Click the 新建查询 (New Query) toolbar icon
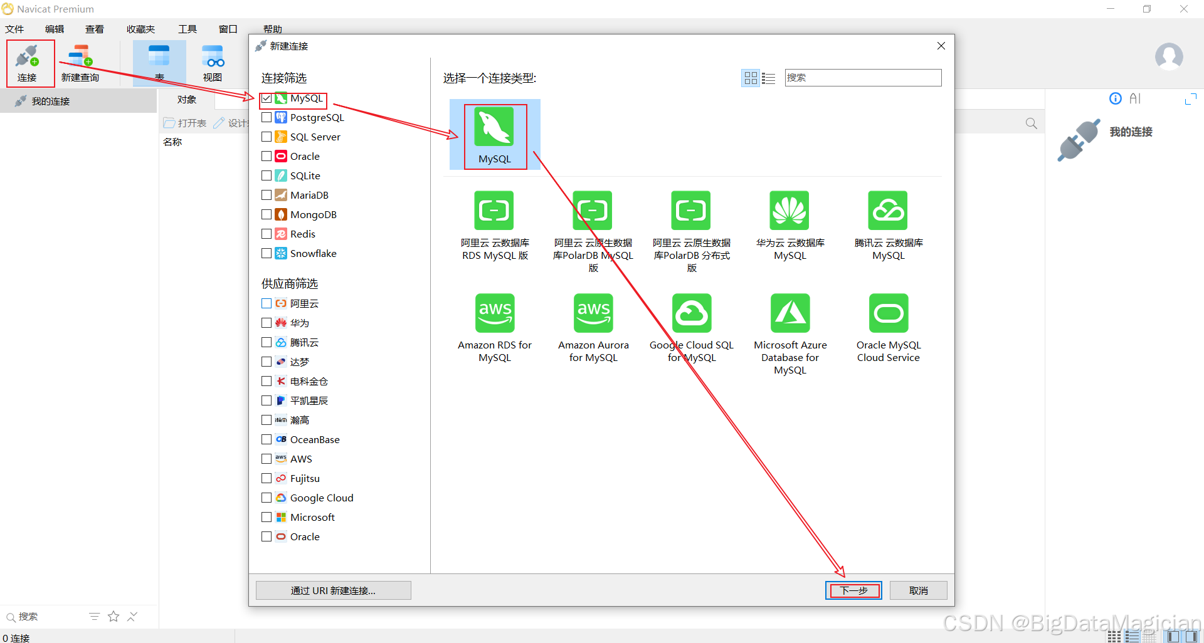 (80, 63)
